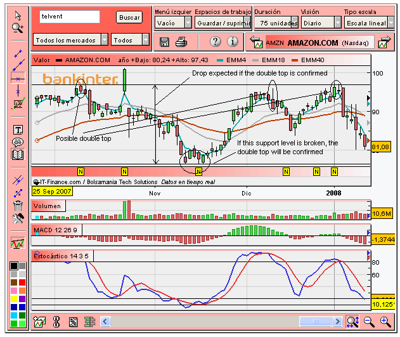Pick the black color swatch
Image resolution: width=400 pixels, height=337 pixels.
14,266
